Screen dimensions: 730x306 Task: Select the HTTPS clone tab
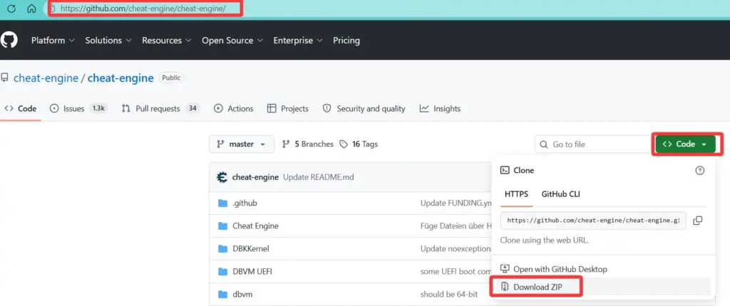(516, 194)
